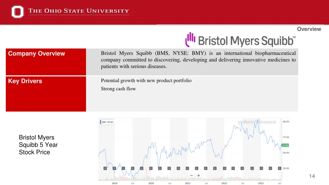The image size is (329, 185).
Task: Click the 2020 year axis label
Action: point(151,183)
